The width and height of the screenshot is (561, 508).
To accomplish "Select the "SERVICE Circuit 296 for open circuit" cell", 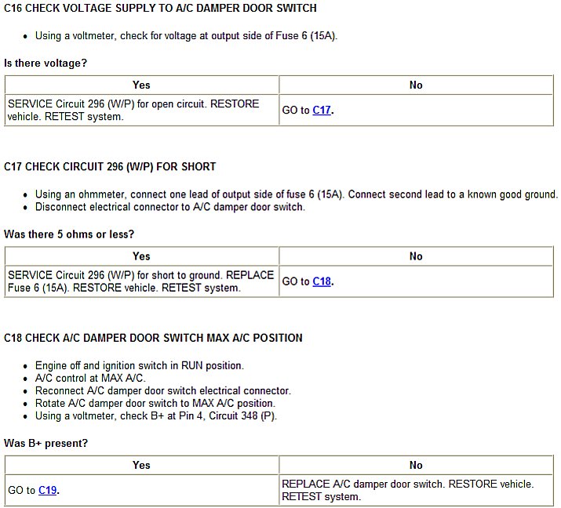I will tap(133, 111).
